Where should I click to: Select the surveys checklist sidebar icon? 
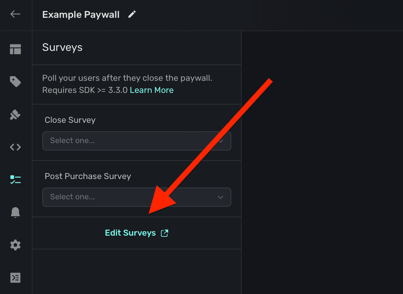[x=15, y=179]
